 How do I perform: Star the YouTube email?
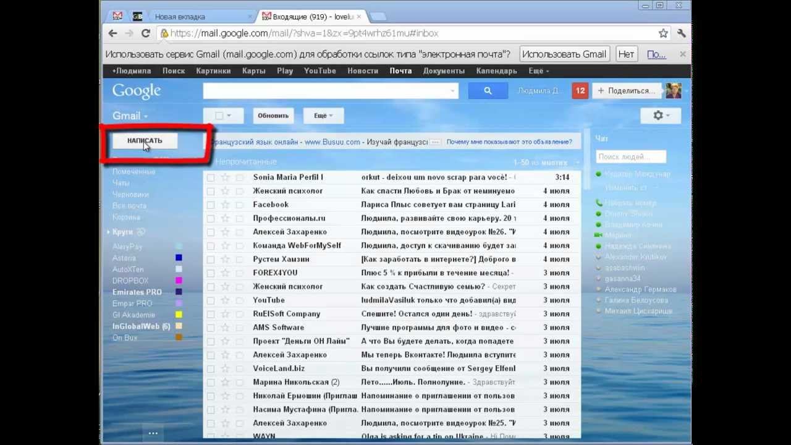click(225, 300)
